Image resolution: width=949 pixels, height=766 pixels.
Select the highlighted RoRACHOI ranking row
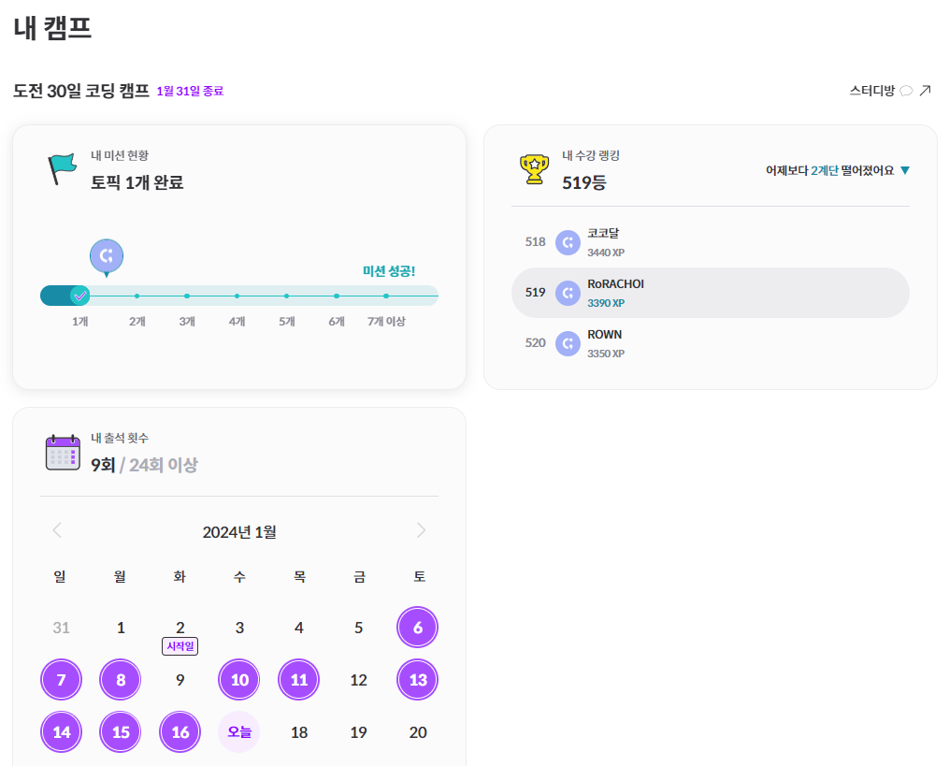click(710, 293)
